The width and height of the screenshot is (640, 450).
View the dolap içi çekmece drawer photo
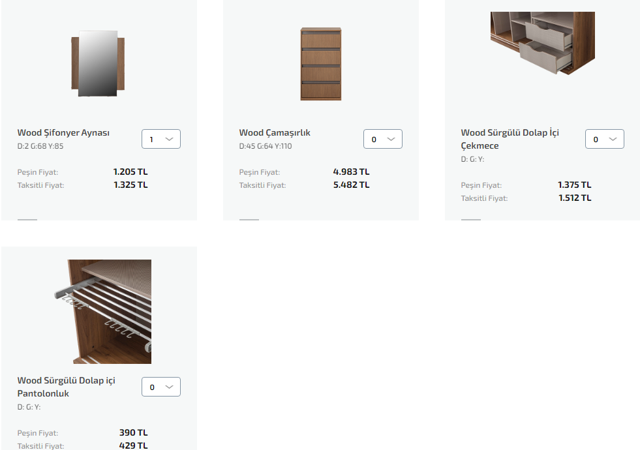point(542,43)
